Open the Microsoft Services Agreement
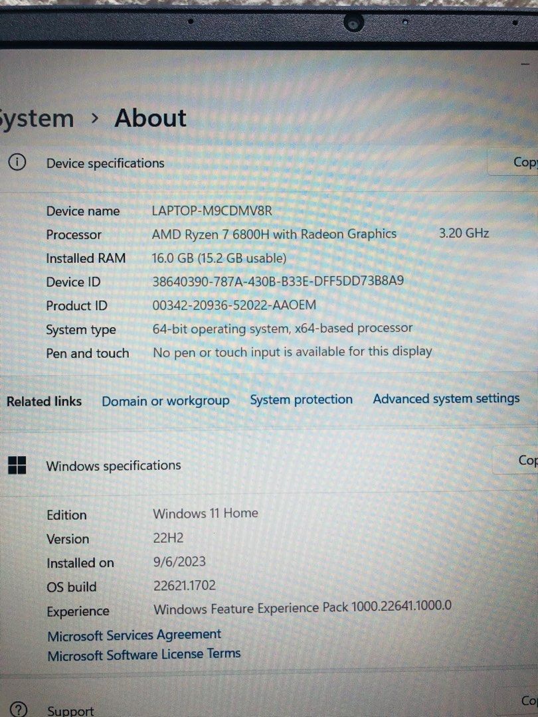 pos(134,635)
